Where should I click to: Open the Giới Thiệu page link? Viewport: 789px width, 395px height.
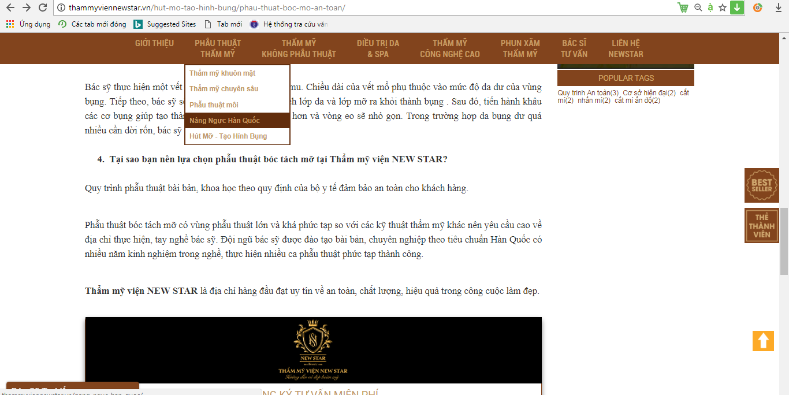154,43
